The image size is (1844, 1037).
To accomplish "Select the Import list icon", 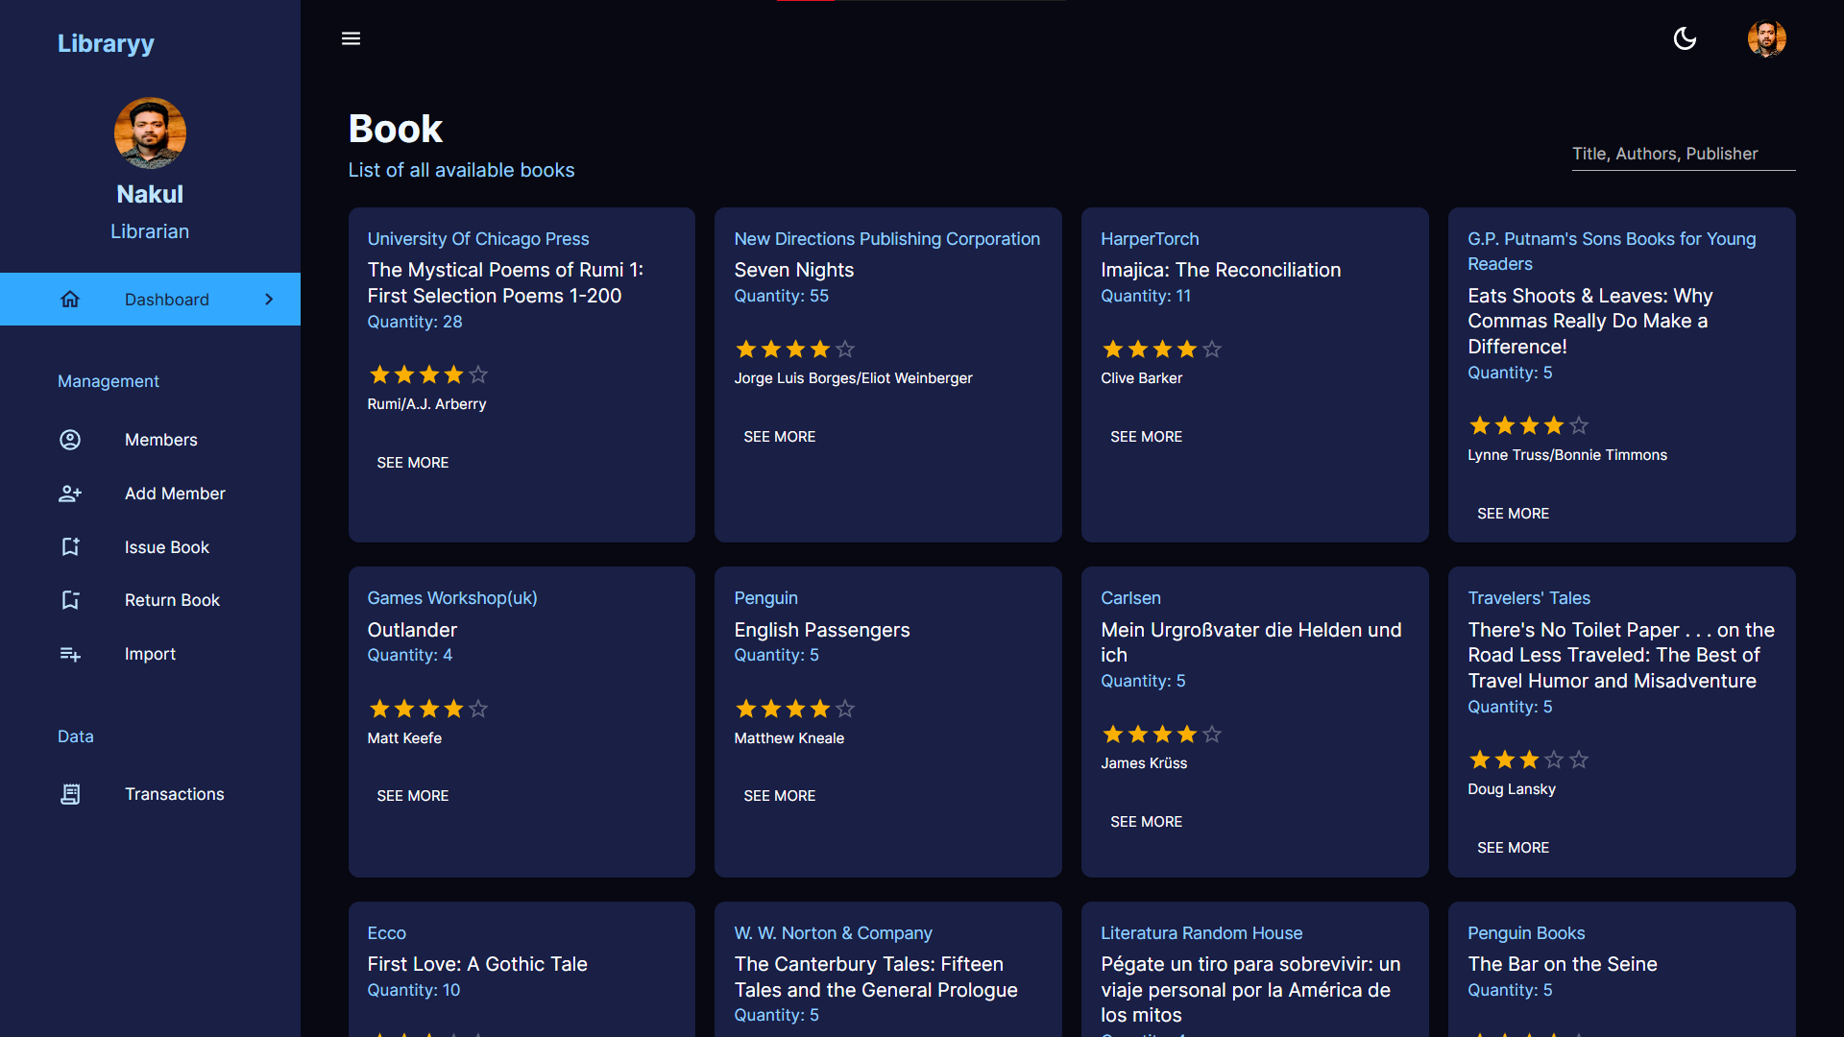I will [x=69, y=654].
